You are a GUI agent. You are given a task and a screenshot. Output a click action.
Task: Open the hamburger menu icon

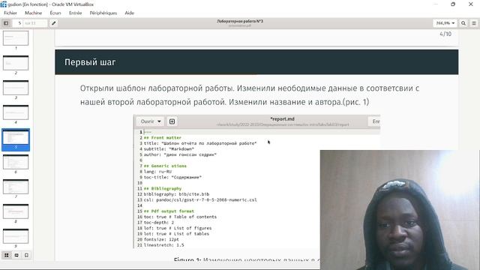474,23
